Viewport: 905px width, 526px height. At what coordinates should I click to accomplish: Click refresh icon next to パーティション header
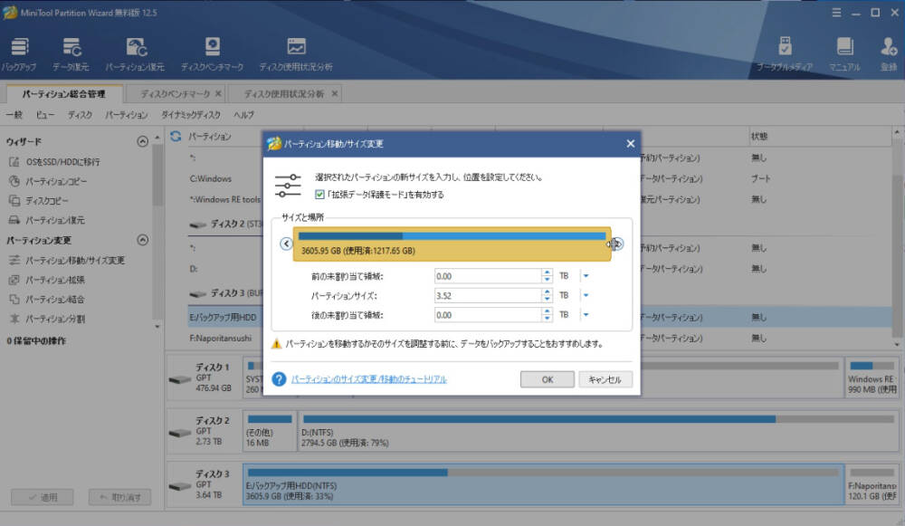pos(176,137)
